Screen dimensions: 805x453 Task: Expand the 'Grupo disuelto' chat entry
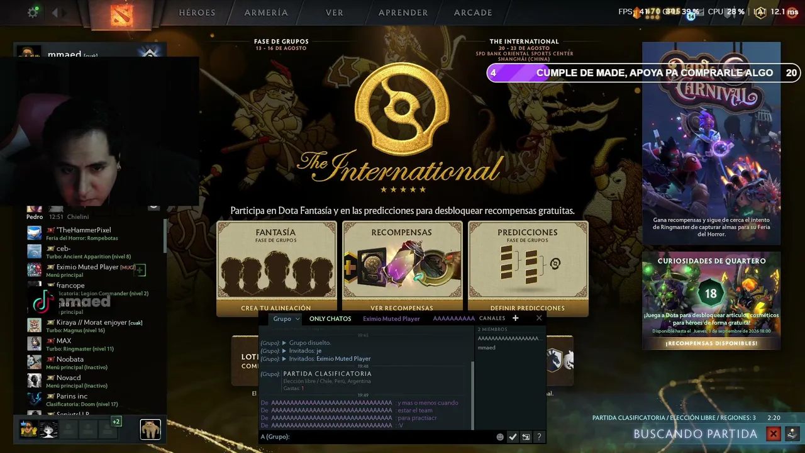click(284, 343)
